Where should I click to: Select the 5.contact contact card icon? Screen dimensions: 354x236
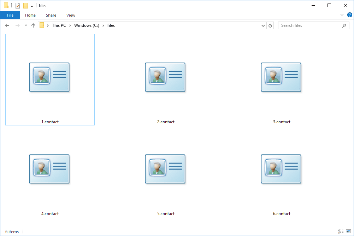(165, 169)
